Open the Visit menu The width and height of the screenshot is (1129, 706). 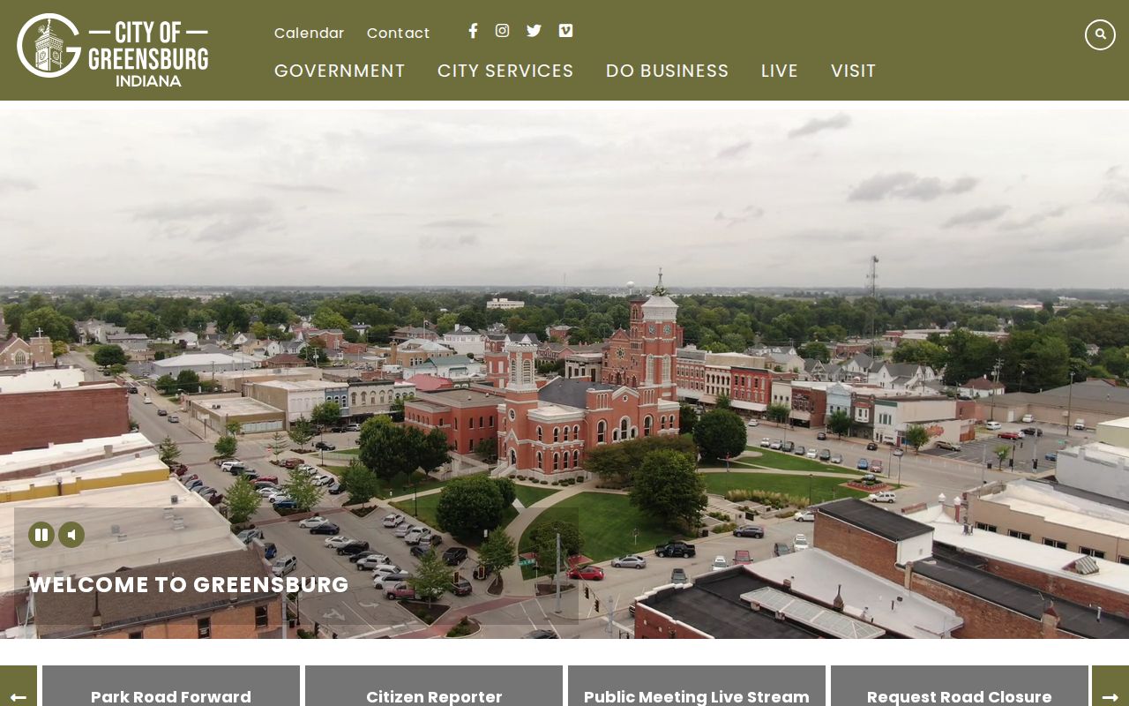[854, 71]
